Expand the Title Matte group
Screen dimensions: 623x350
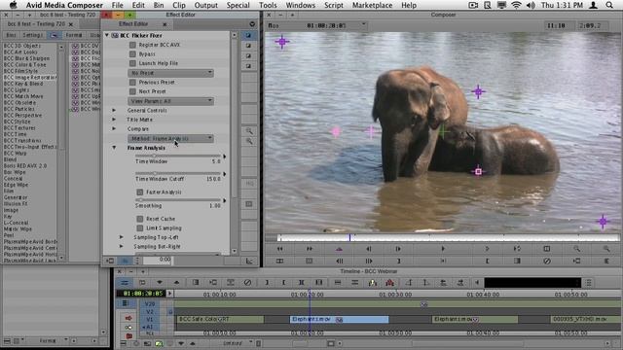[x=114, y=120]
